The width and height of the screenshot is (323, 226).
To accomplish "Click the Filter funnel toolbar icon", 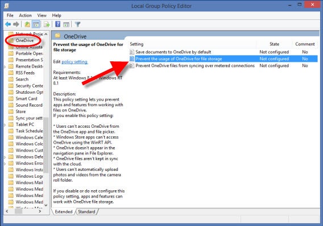I will 78,24.
